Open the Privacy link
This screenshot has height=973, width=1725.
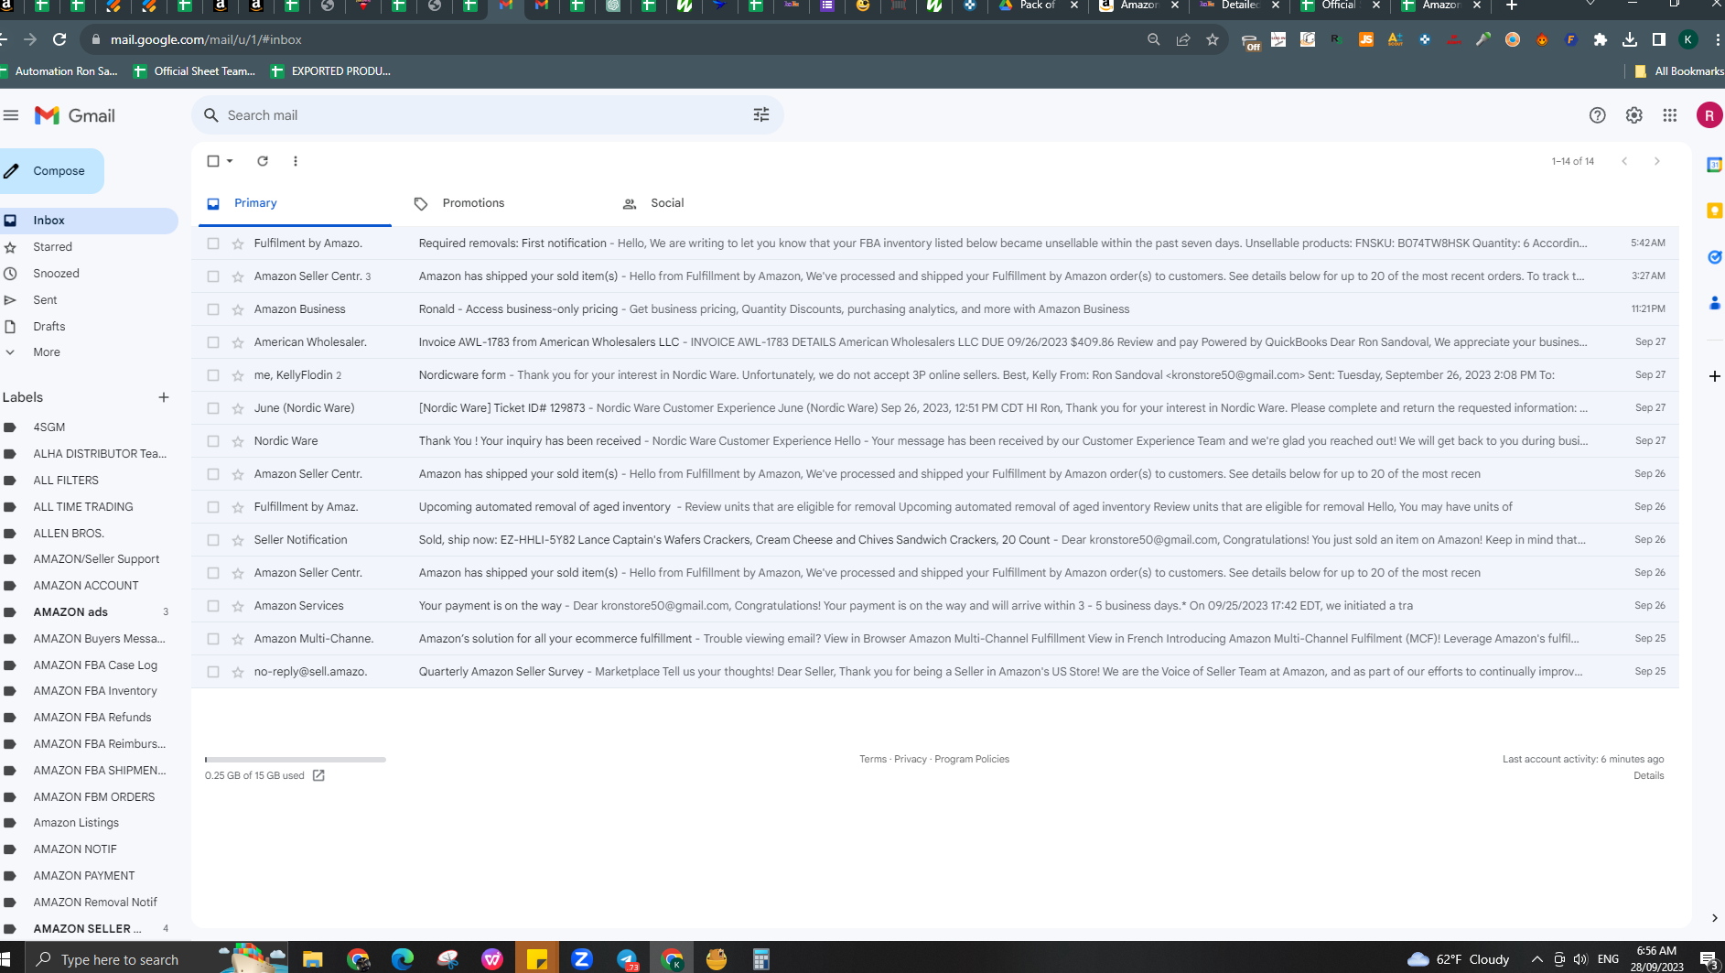[x=910, y=759]
